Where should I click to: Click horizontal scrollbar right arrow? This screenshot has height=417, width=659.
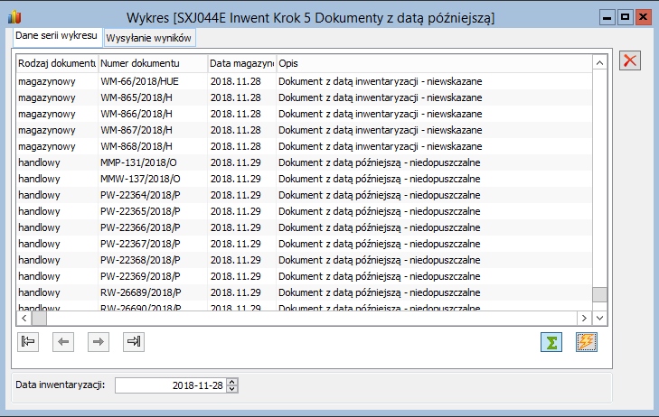pyautogui.click(x=584, y=318)
